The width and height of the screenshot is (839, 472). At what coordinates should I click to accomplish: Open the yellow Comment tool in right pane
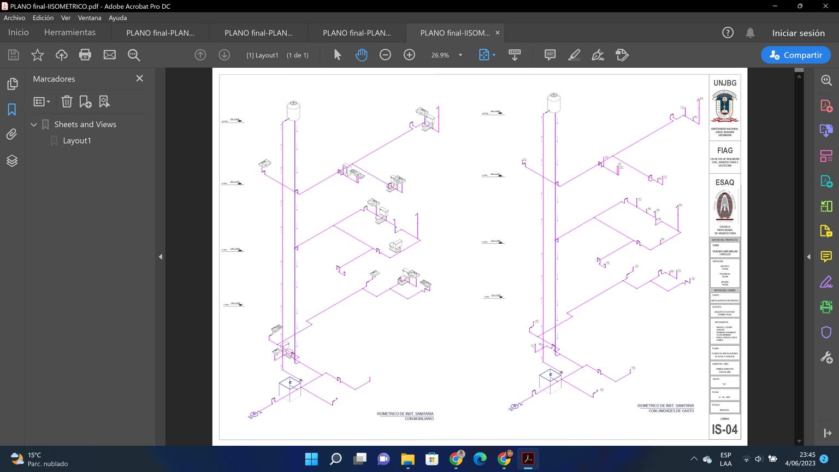826,257
